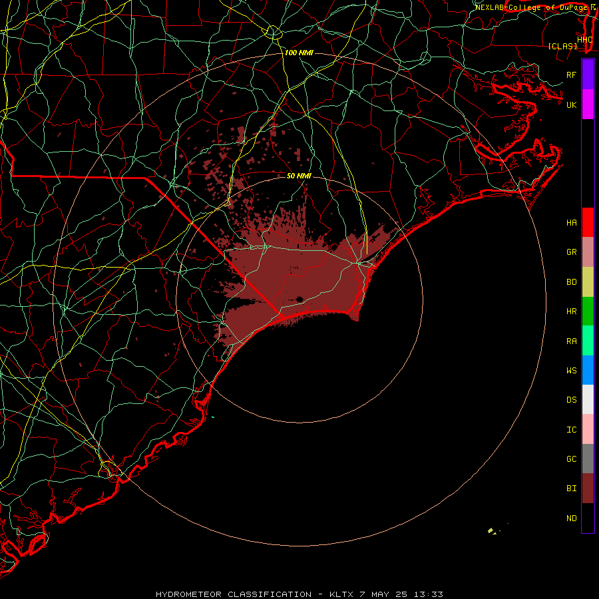The width and height of the screenshot is (599, 599).
Task: Click the ND black legend swatch
Action: pyautogui.click(x=588, y=518)
